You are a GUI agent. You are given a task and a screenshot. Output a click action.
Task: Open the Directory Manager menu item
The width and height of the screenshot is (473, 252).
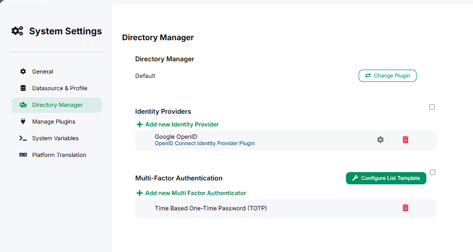pyautogui.click(x=57, y=105)
